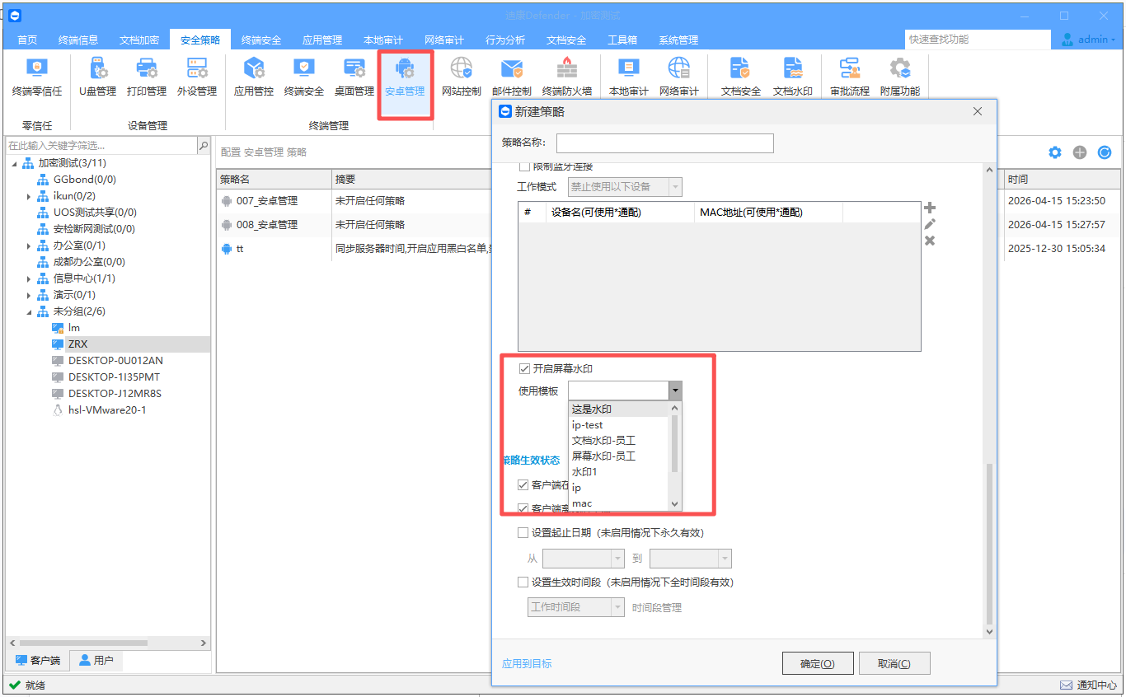The height and width of the screenshot is (697, 1126).
Task: Select the 安卓管理 toolbar icon
Action: [405, 77]
